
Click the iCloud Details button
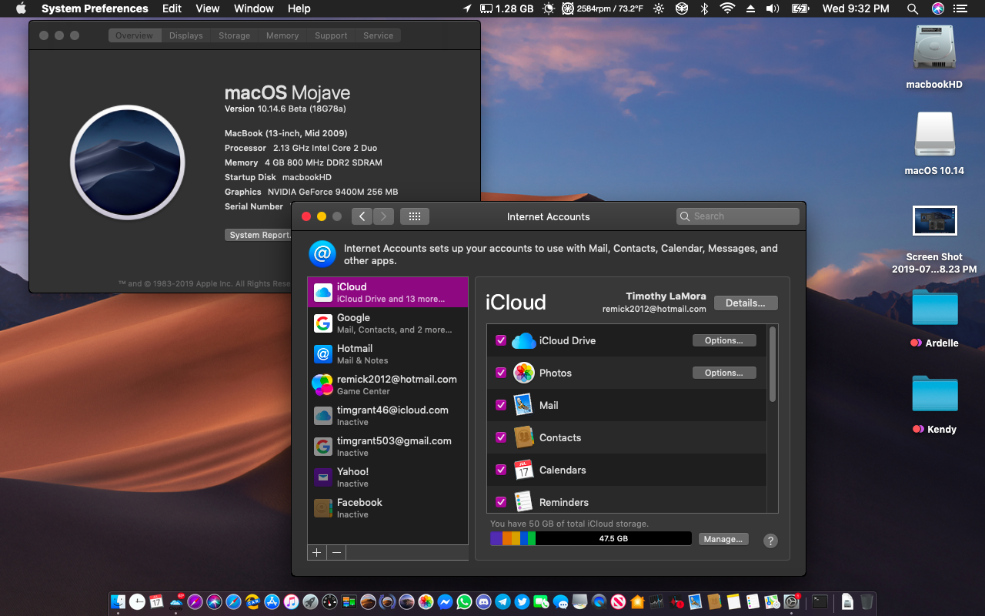(x=746, y=303)
